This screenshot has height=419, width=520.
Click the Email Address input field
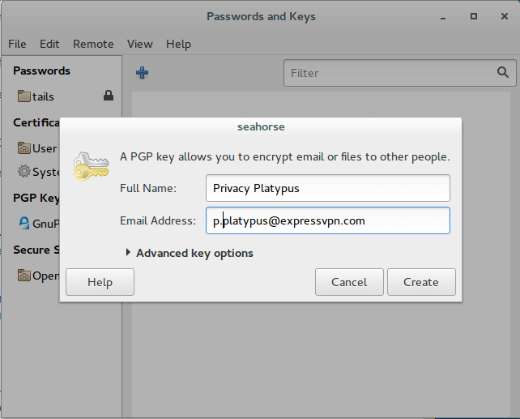click(328, 220)
